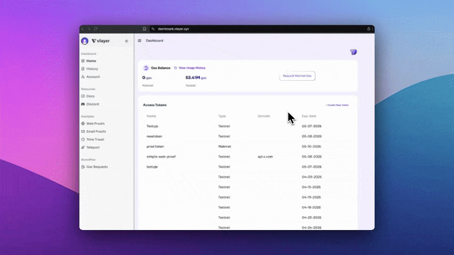Toggle the light/dark theme sun icon

(126, 41)
